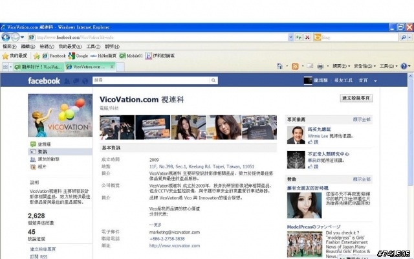Click the ModelPressのファンページ ad link
This screenshot has width=414, height=259.
click(314, 227)
